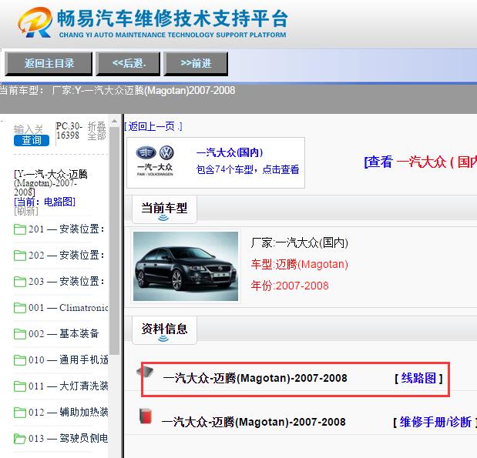This screenshot has width=477, height=458.
Task: Go forward with the >>前进 button
Action: click(x=196, y=64)
